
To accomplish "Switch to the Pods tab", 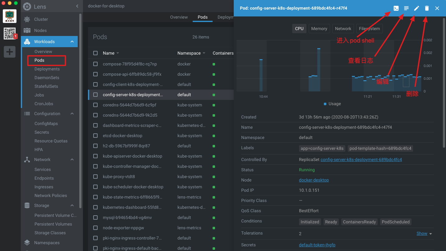I will point(203,17).
